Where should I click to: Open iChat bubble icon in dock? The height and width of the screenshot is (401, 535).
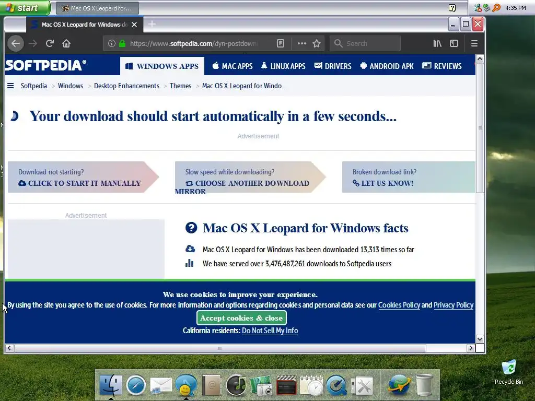(186, 385)
